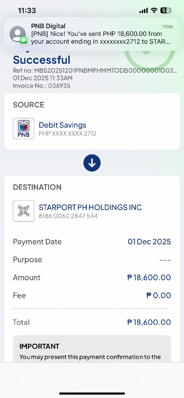Tap the blue down arrow circle
This screenshot has width=184, height=398.
tap(92, 163)
